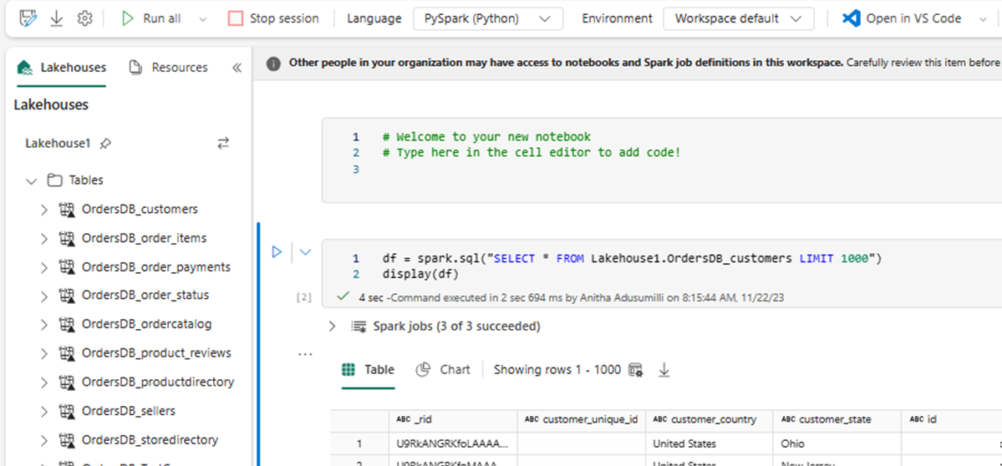
Task: Open the PySpark (Python) language dropdown
Action: [x=488, y=18]
